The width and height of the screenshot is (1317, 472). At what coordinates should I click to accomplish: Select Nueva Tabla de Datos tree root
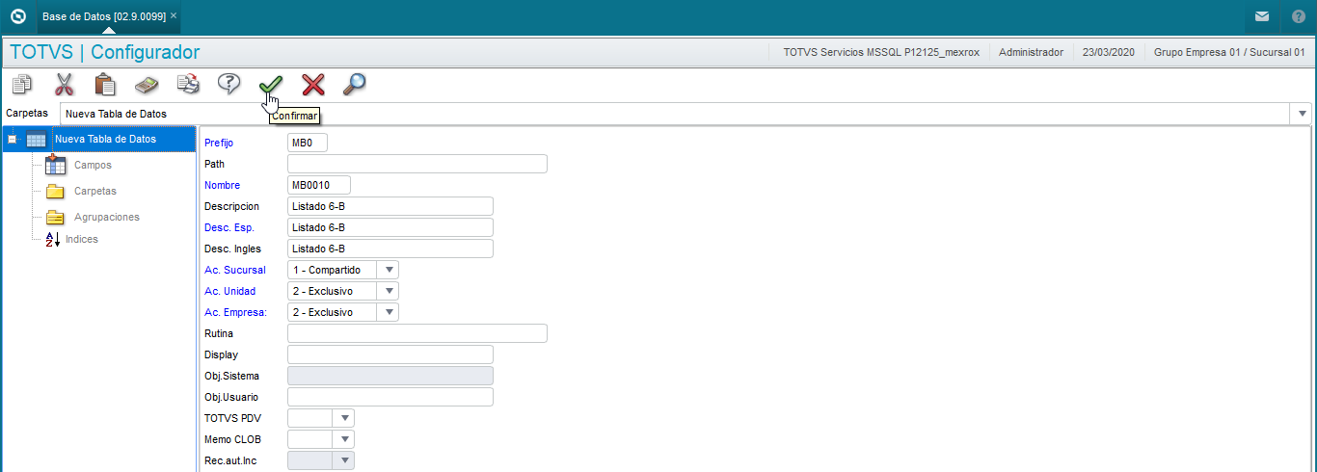click(105, 140)
